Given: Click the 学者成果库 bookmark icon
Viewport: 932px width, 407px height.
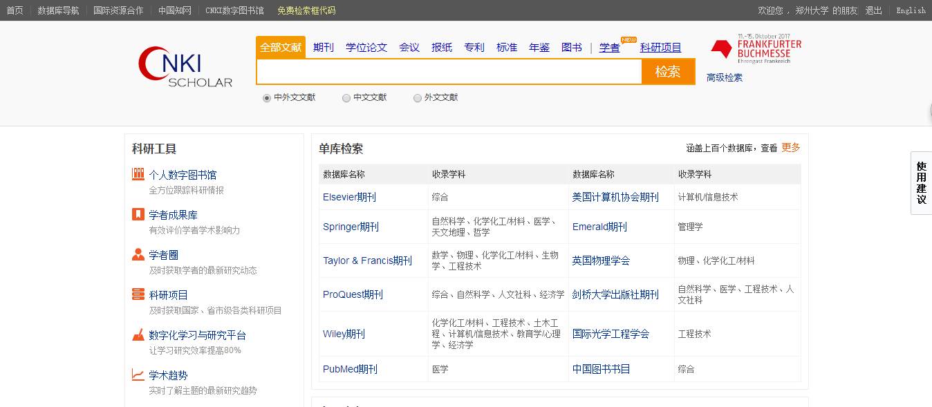Looking at the screenshot, I should pyautogui.click(x=138, y=214).
